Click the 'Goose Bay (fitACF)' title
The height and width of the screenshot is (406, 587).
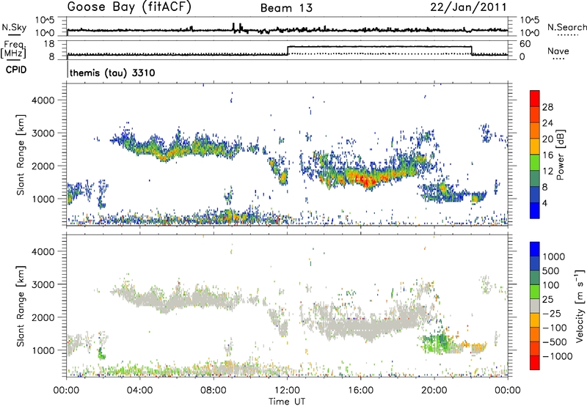(x=129, y=7)
